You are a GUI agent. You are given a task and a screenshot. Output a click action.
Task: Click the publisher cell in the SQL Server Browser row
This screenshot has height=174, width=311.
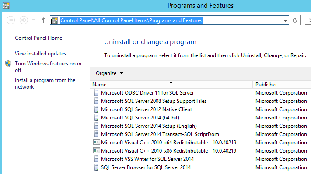(281, 167)
